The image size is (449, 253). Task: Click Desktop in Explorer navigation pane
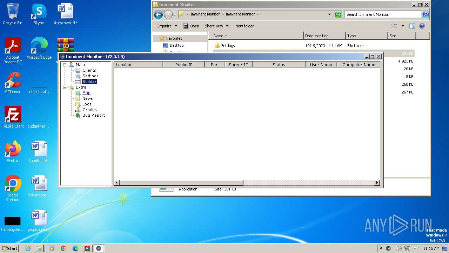[x=176, y=45]
